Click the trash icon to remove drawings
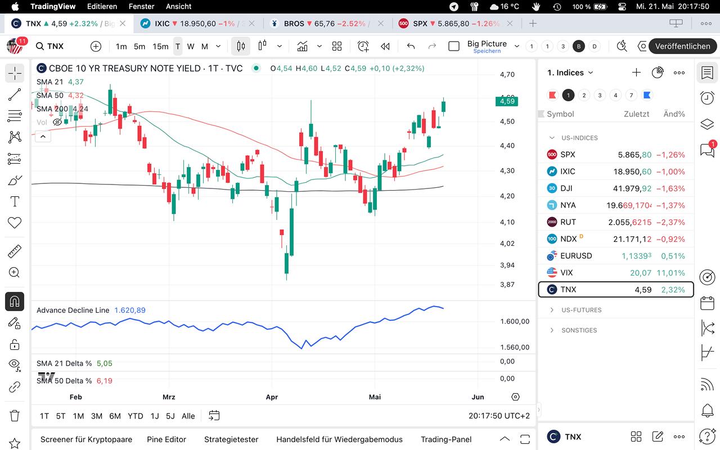This screenshot has height=450, width=720. tap(15, 416)
